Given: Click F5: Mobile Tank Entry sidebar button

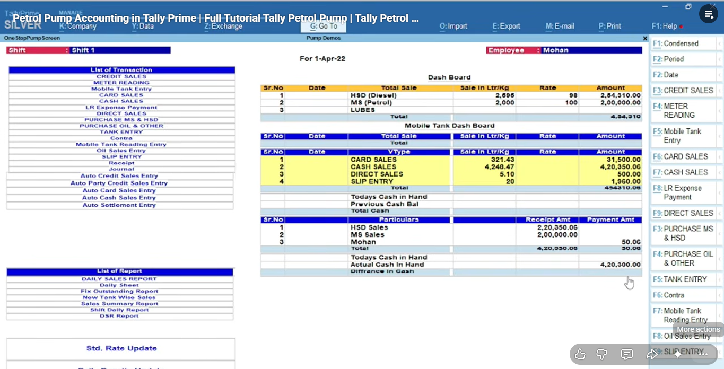Looking at the screenshot, I should [684, 136].
